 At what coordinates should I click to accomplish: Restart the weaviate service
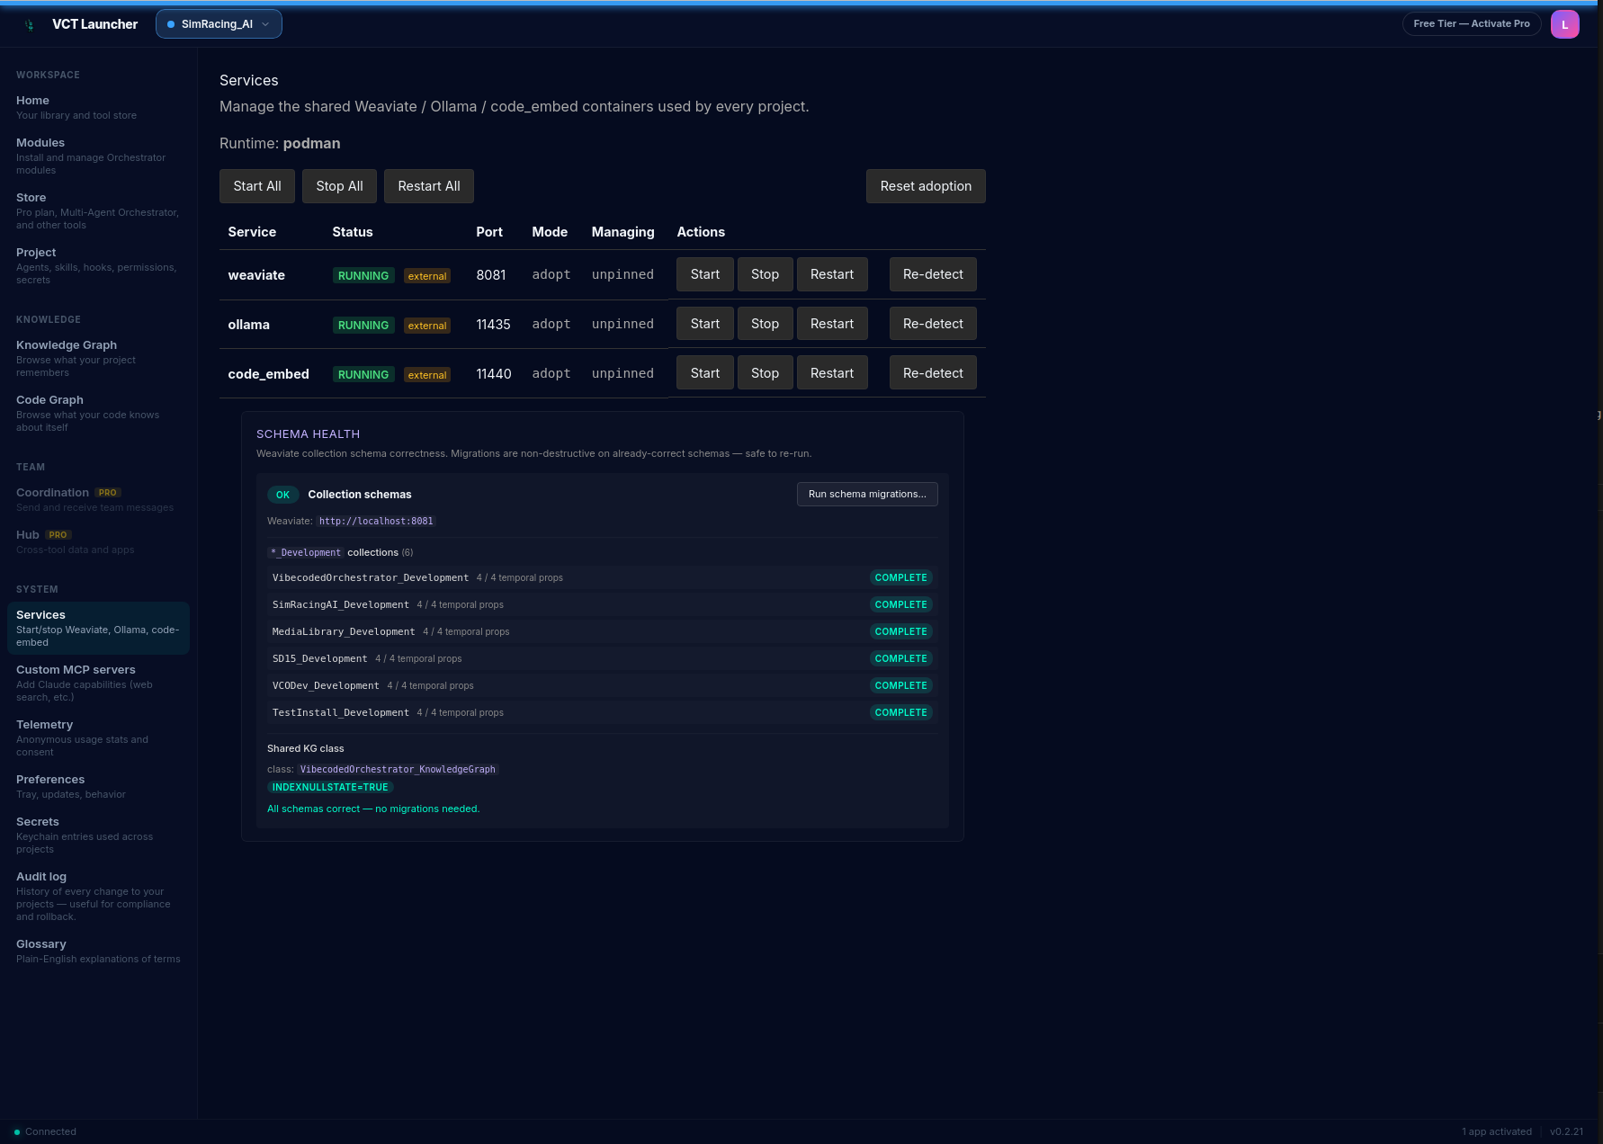tap(832, 274)
